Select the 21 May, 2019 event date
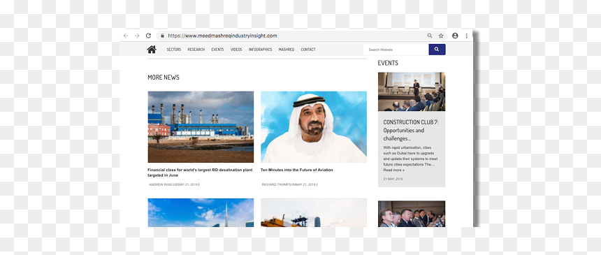 click(393, 179)
